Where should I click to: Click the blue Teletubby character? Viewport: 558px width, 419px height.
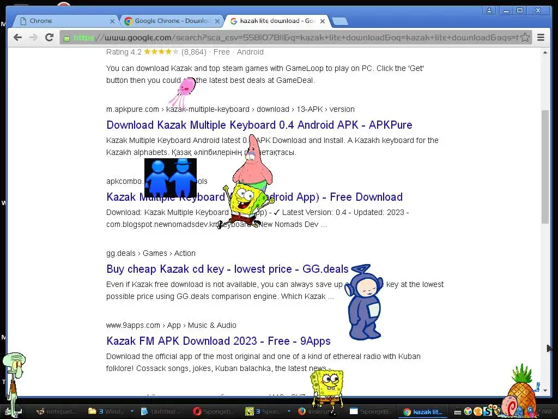pyautogui.click(x=365, y=302)
